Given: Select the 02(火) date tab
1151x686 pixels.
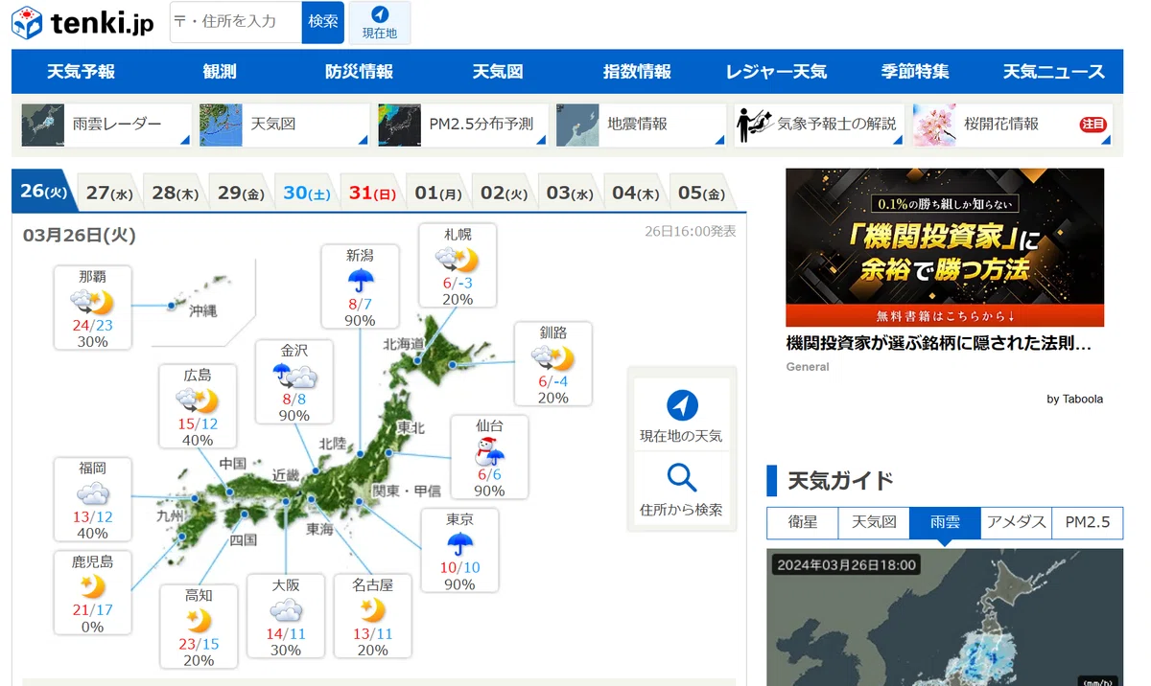Looking at the screenshot, I should click(x=505, y=193).
